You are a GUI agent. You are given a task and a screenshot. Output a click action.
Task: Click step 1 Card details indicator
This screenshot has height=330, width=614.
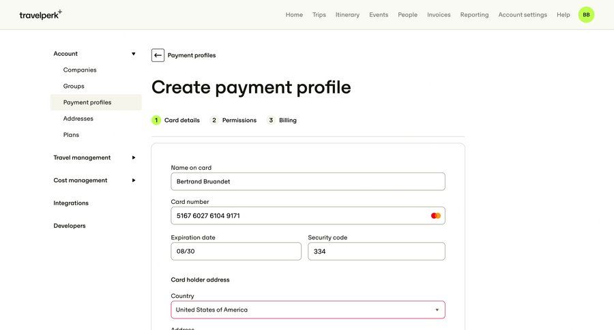pyautogui.click(x=176, y=120)
